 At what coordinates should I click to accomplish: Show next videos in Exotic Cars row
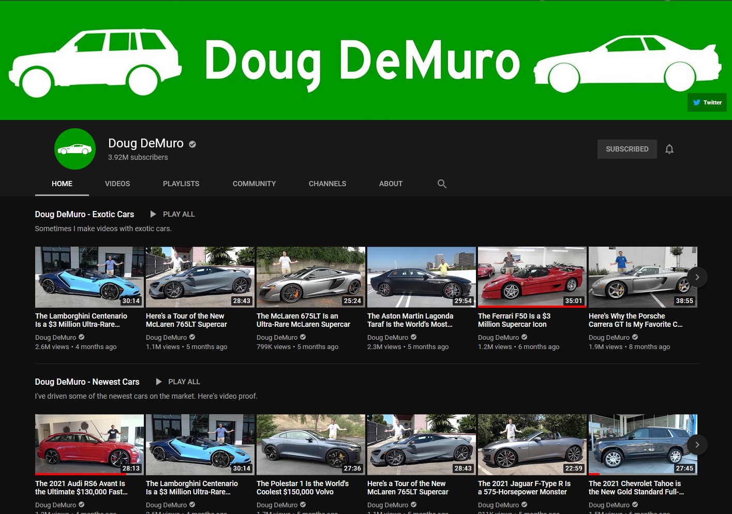coord(697,277)
